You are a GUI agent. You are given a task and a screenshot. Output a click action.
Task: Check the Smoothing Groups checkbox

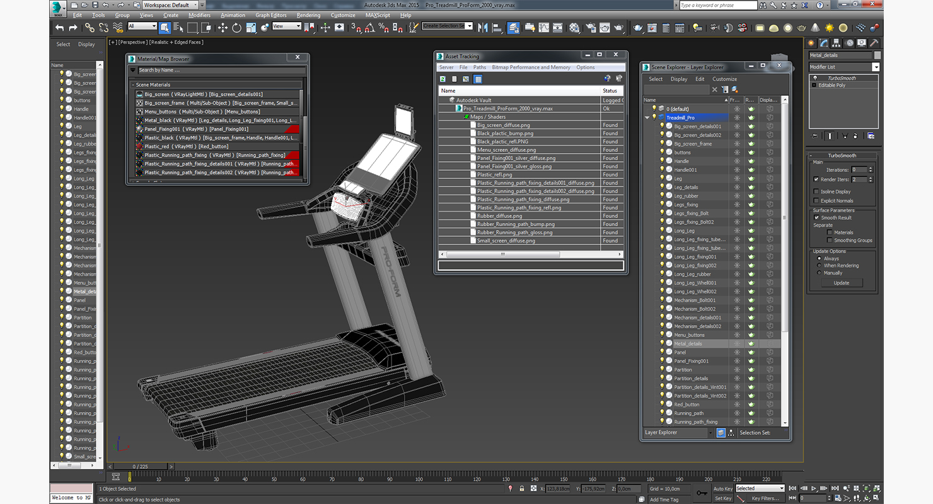click(x=829, y=240)
